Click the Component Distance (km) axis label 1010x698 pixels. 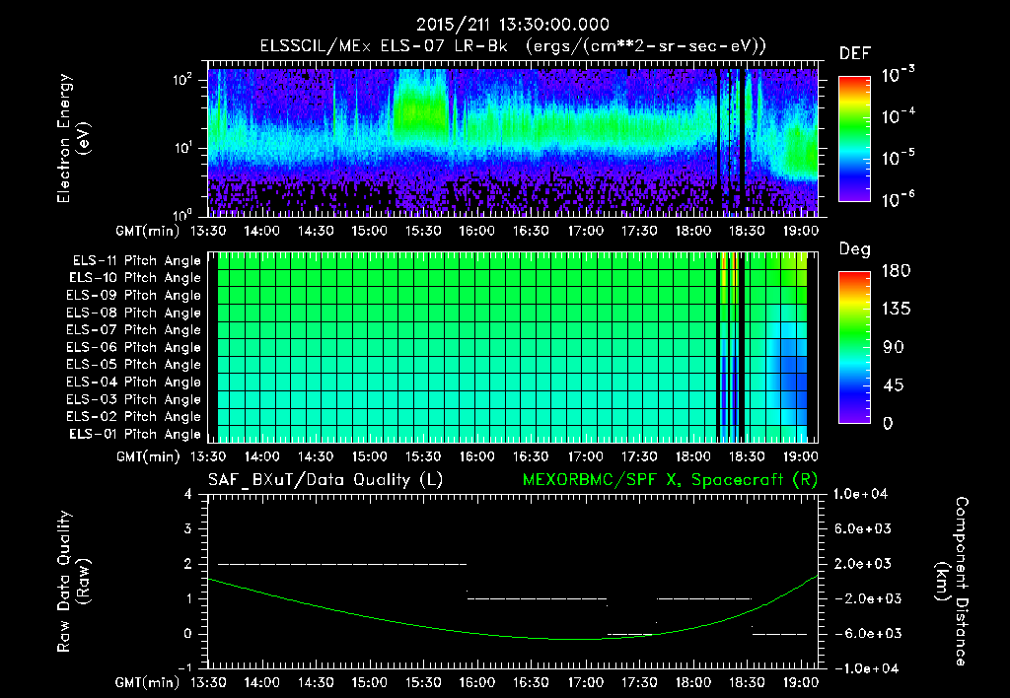(952, 581)
